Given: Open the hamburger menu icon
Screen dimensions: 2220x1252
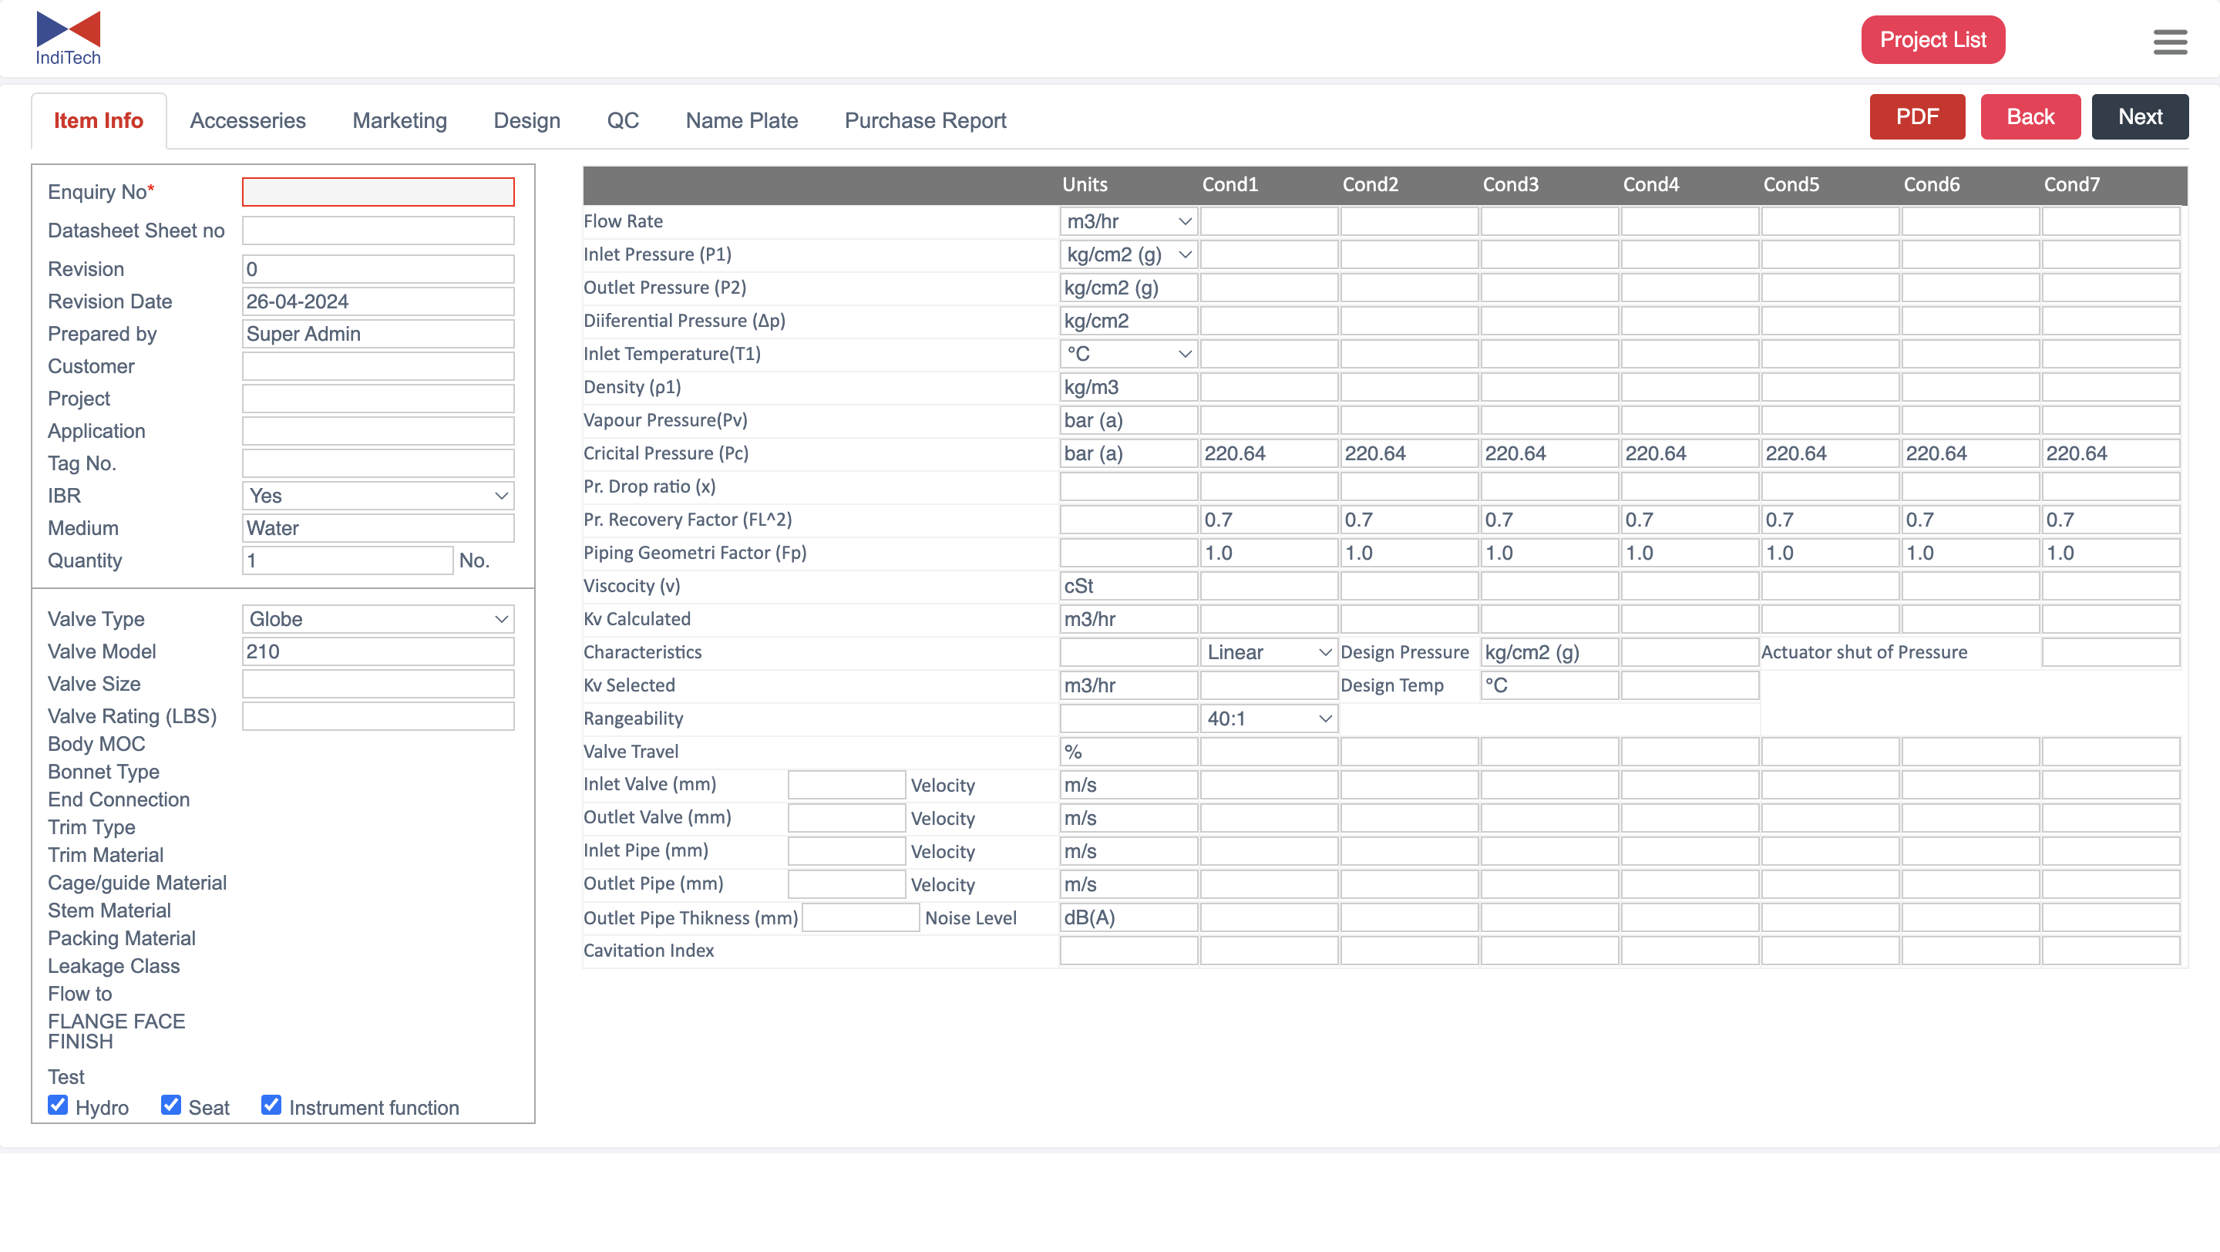Looking at the screenshot, I should 2170,42.
